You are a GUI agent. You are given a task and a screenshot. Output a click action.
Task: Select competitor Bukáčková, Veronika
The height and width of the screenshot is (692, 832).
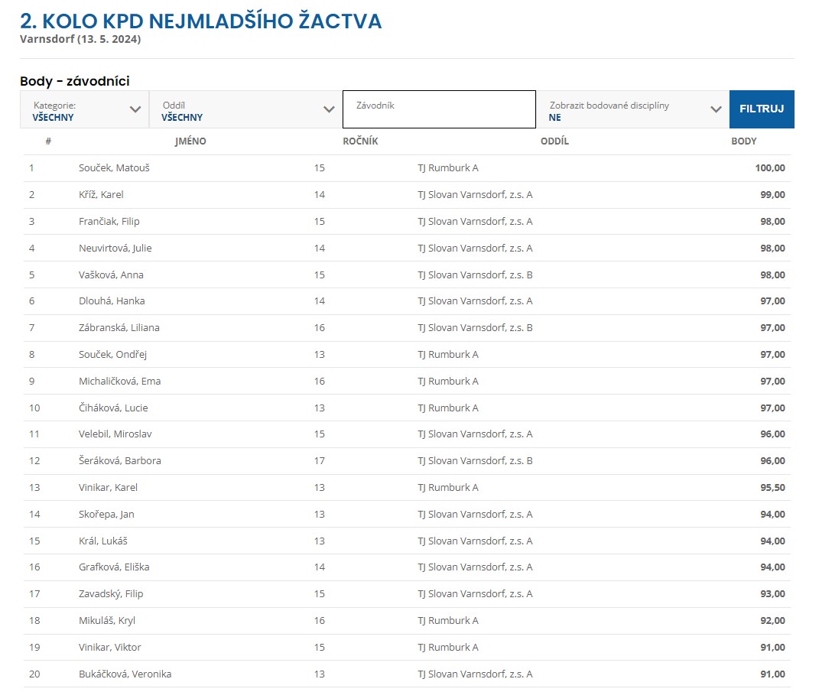[x=125, y=674]
